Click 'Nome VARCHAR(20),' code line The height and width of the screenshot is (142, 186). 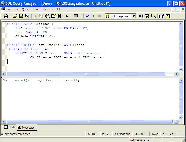pyautogui.click(x=33, y=32)
